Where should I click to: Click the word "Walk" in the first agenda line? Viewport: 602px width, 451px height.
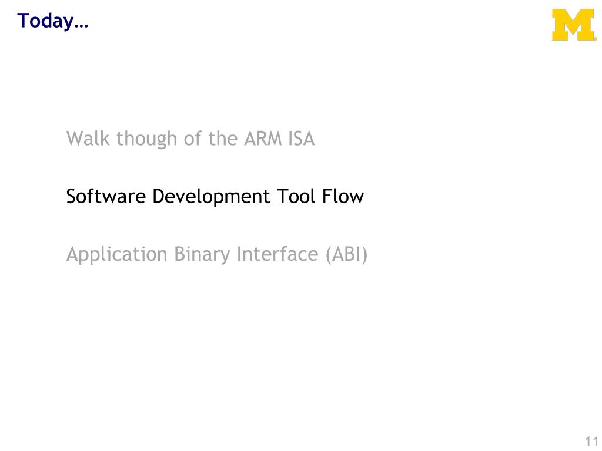[x=88, y=139]
